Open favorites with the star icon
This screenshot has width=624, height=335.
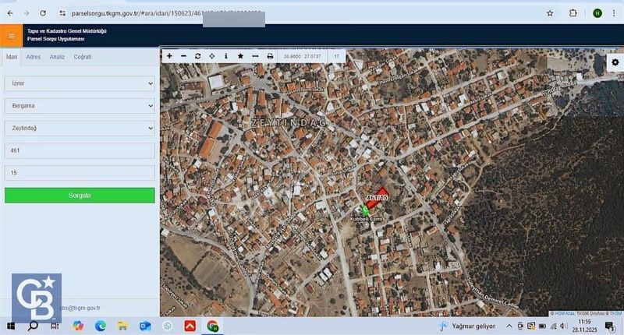(x=240, y=56)
